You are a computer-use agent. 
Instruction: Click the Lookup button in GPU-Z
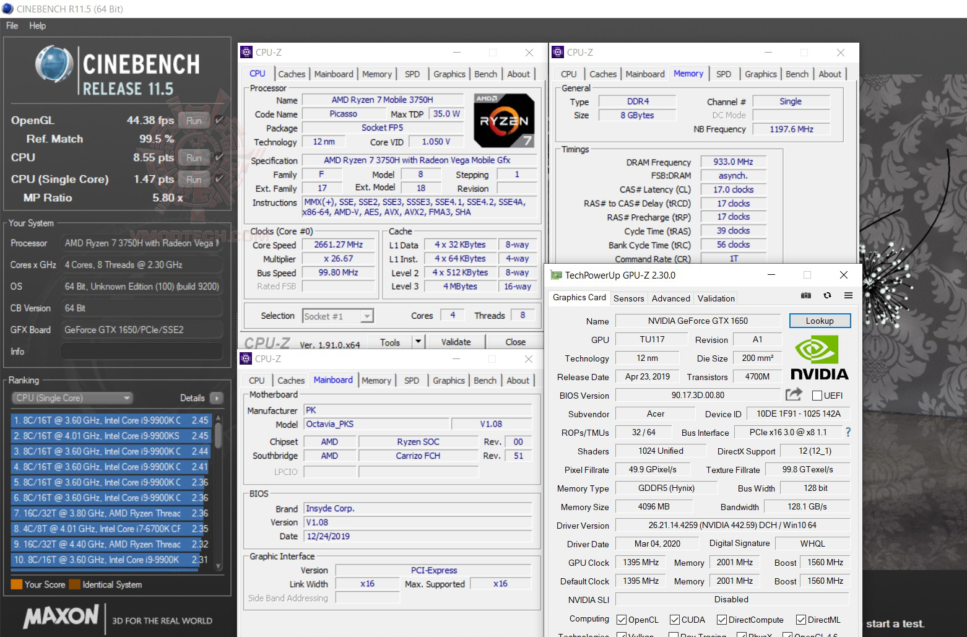pyautogui.click(x=820, y=321)
